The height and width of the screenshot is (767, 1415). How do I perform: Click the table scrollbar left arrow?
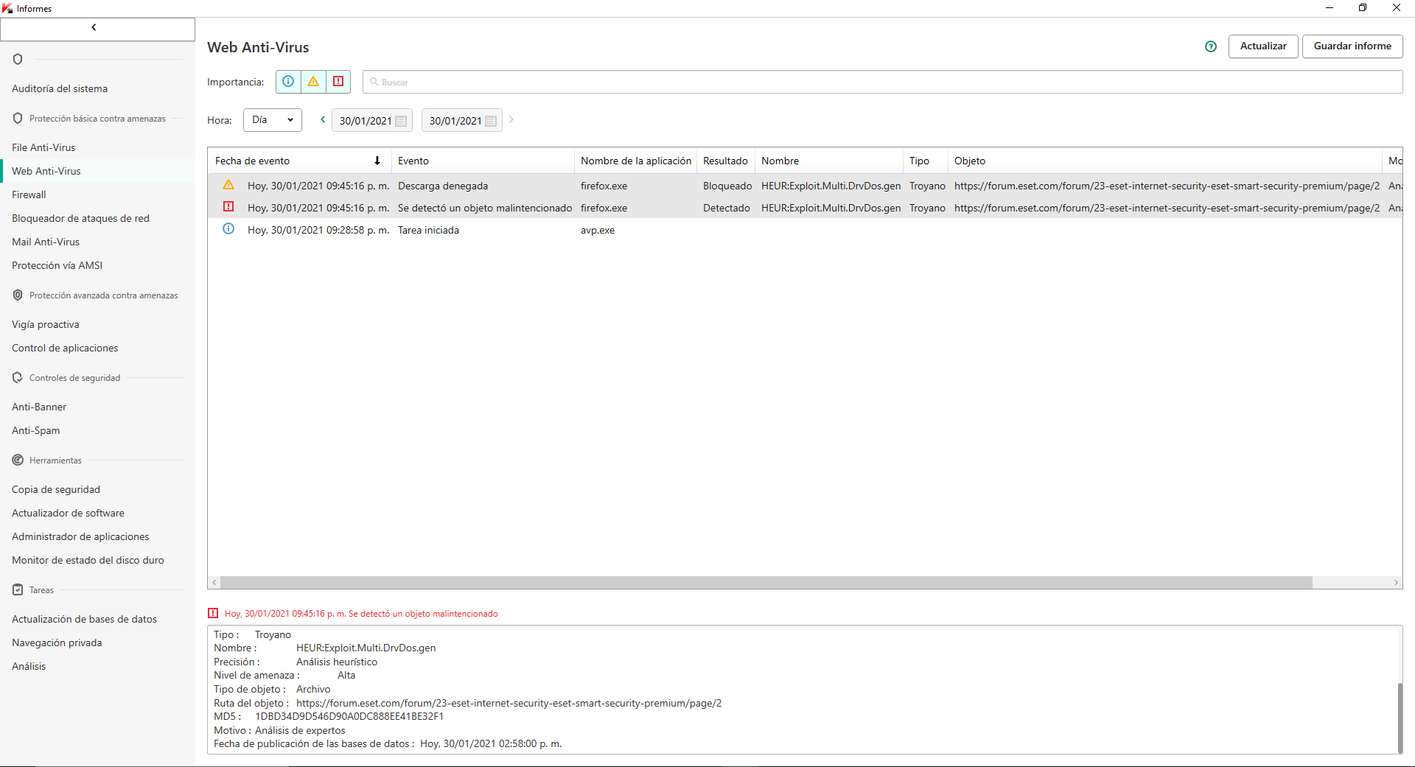pyautogui.click(x=214, y=582)
